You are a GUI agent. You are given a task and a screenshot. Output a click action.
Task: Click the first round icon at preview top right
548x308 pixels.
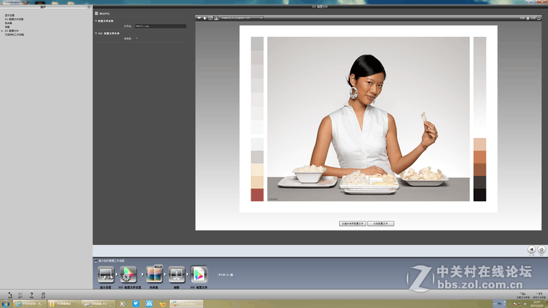point(527,18)
